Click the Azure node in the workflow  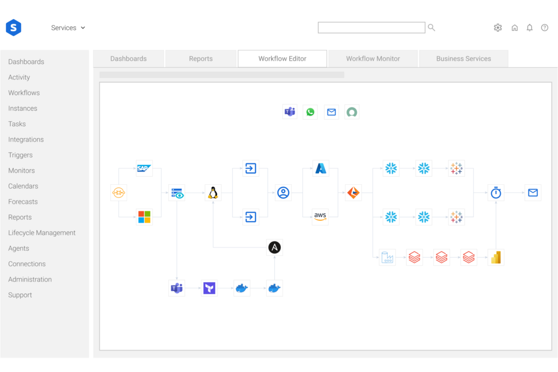coord(320,168)
